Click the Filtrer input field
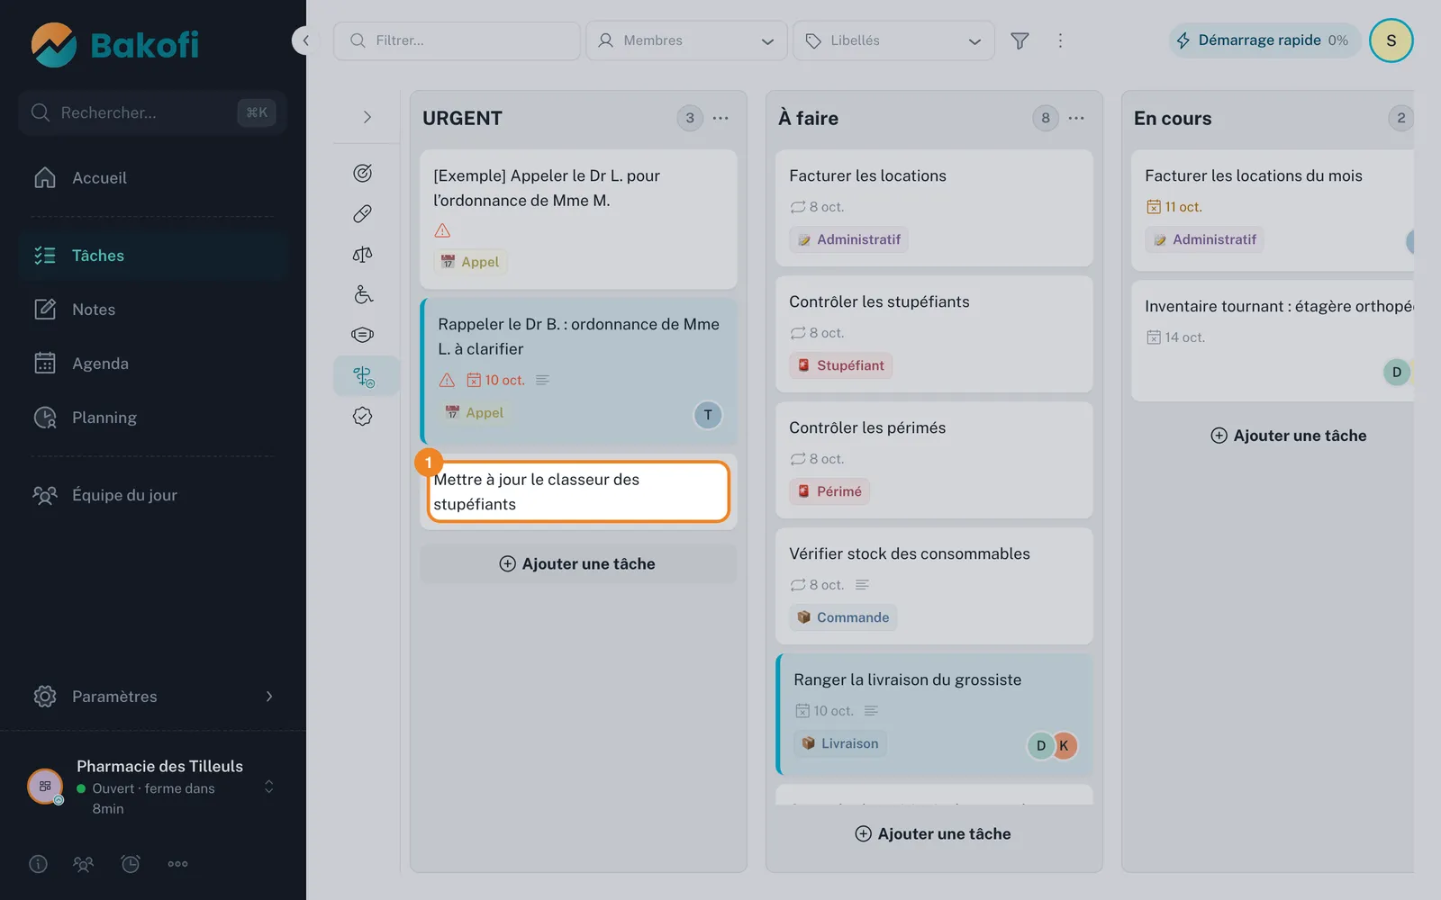This screenshot has width=1441, height=900. [x=457, y=40]
